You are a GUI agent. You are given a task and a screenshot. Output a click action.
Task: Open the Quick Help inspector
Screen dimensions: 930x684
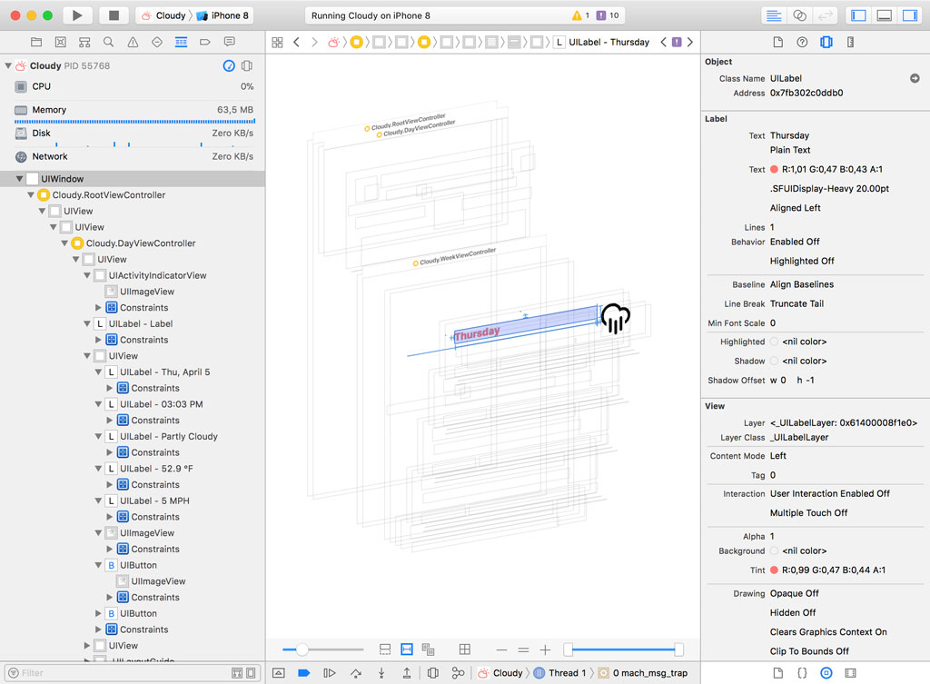[803, 42]
